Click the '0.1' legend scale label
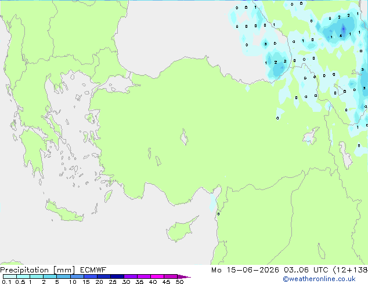 point(6,282)
